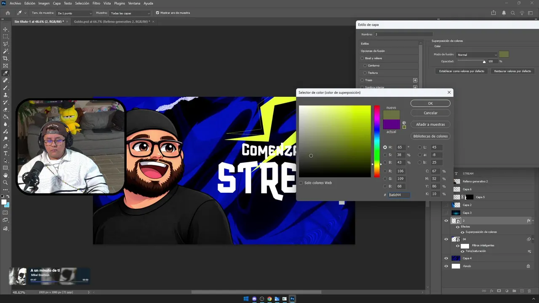Select the Clone Stamp tool
The image size is (539, 303).
point(5,95)
